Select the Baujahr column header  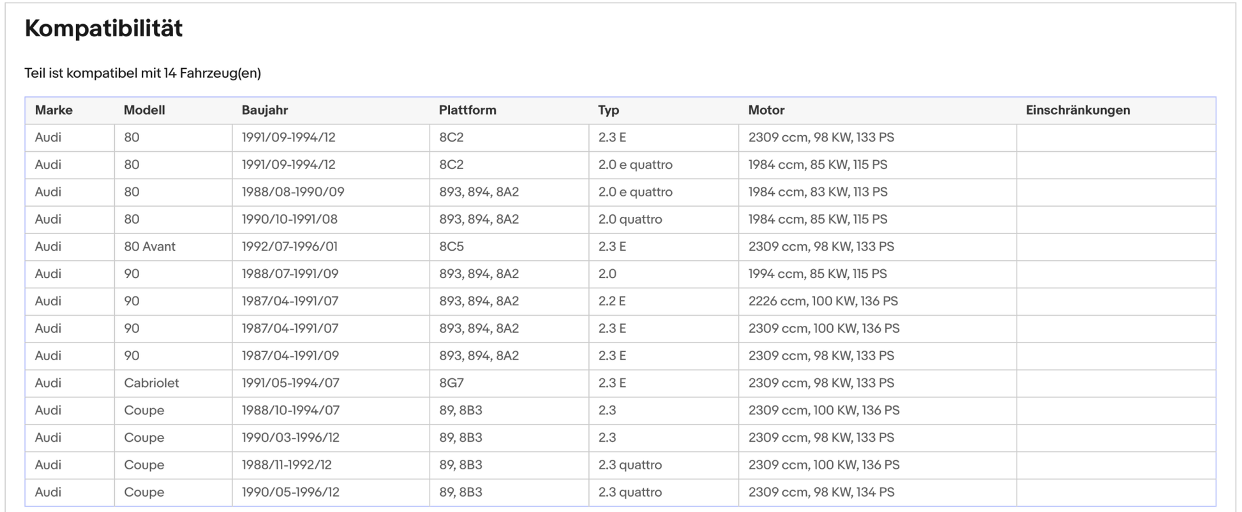pyautogui.click(x=265, y=110)
